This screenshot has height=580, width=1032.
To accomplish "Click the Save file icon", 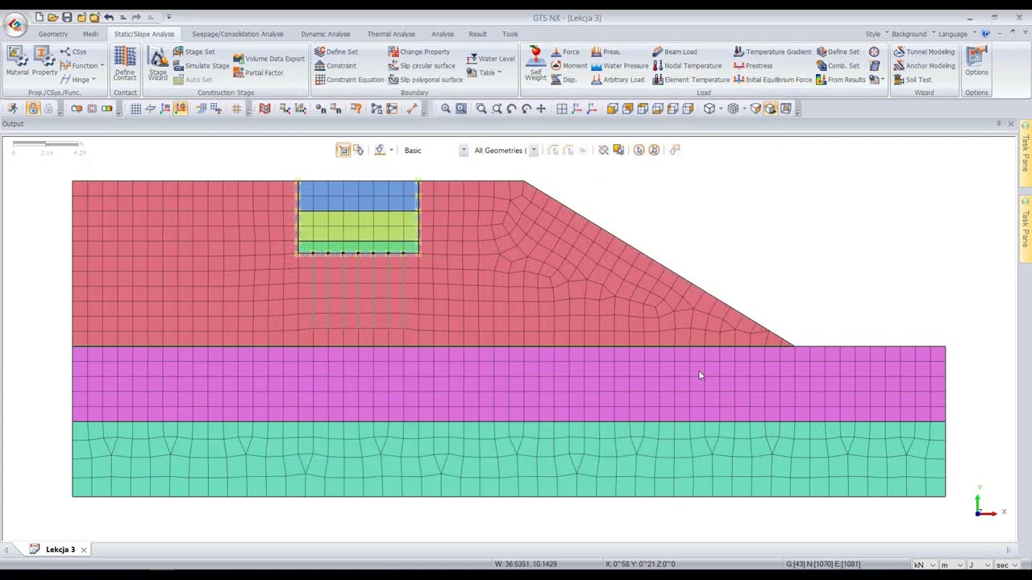I will pos(67,18).
